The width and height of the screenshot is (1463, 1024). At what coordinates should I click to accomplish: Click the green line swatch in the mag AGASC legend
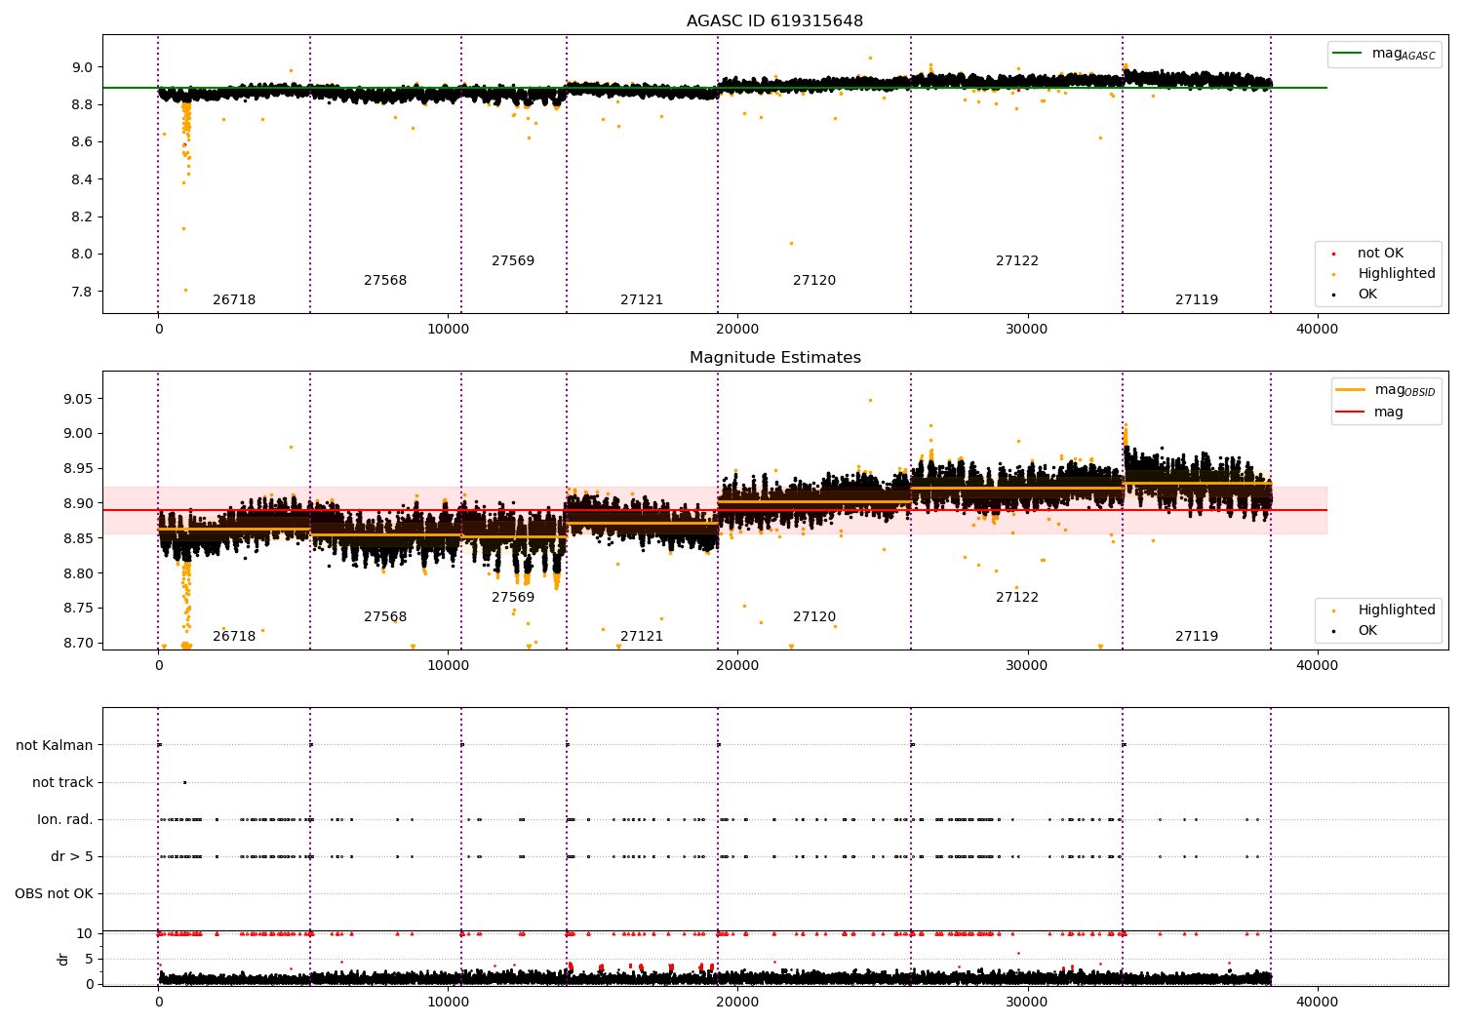coord(1348,54)
